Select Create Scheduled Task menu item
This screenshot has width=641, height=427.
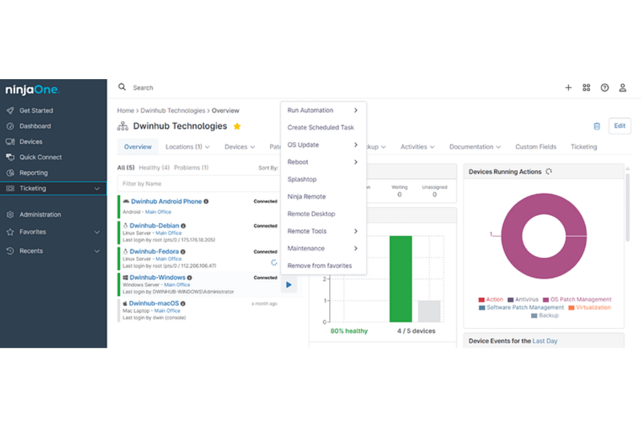pos(324,128)
